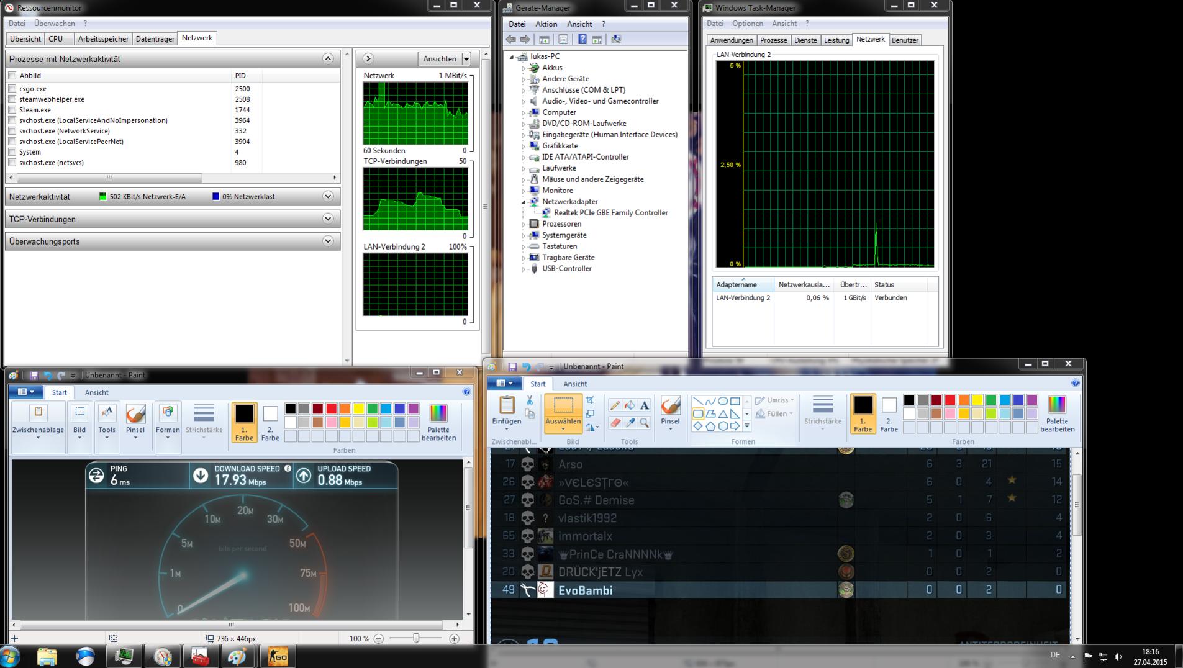Click Palette bearbeiten in speedtest Paint window

point(438,423)
